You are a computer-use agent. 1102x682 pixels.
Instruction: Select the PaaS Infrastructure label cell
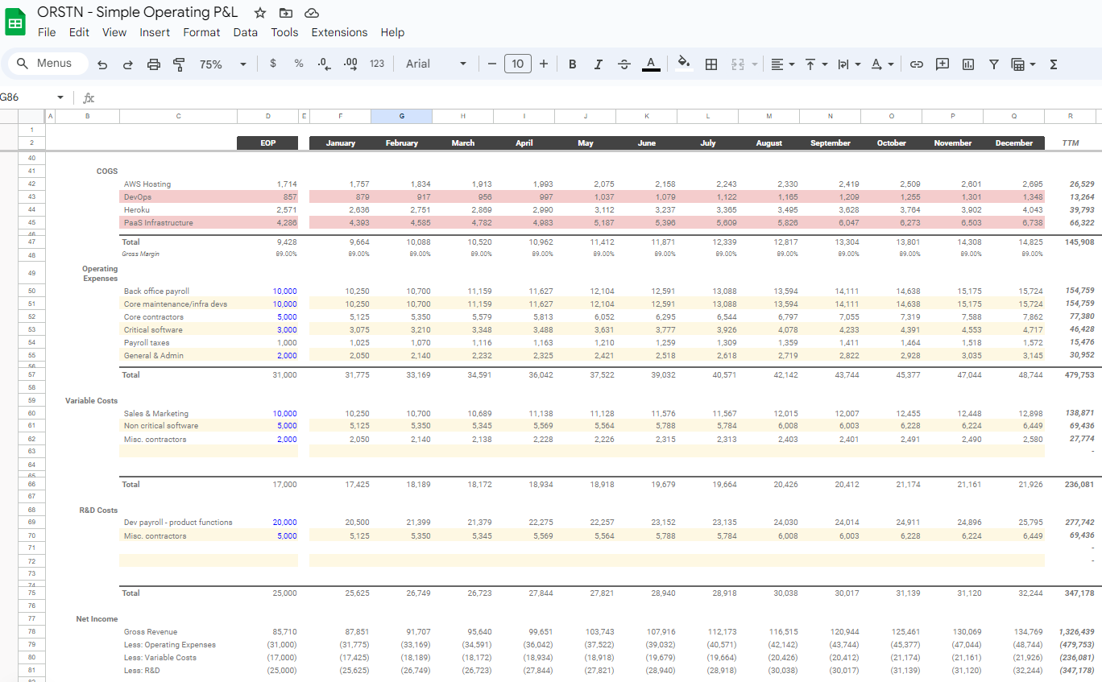[179, 223]
